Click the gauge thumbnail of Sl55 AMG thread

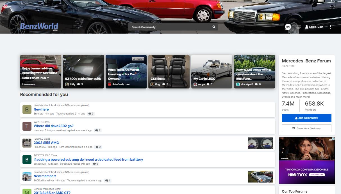tap(260, 143)
